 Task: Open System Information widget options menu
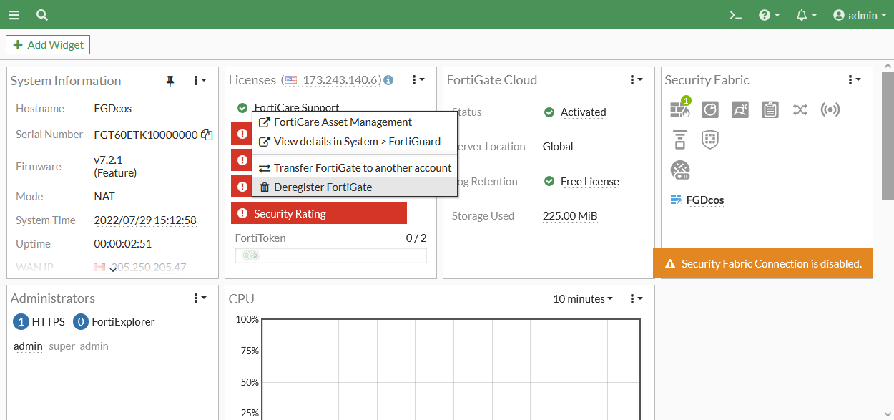[200, 81]
